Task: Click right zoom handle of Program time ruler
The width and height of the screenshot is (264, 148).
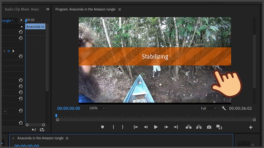Action: tap(254, 120)
